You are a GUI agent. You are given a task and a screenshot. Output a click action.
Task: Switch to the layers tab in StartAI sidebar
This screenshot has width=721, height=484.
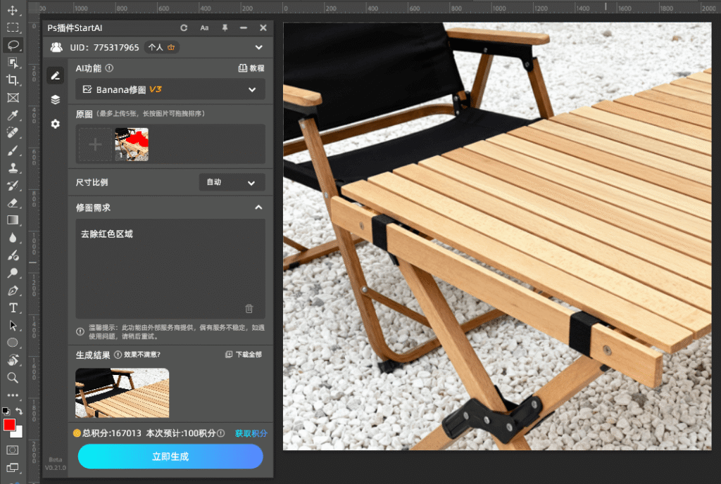coord(55,99)
